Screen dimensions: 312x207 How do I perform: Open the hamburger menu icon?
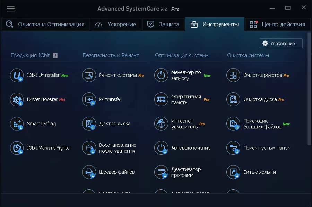(x=11, y=9)
